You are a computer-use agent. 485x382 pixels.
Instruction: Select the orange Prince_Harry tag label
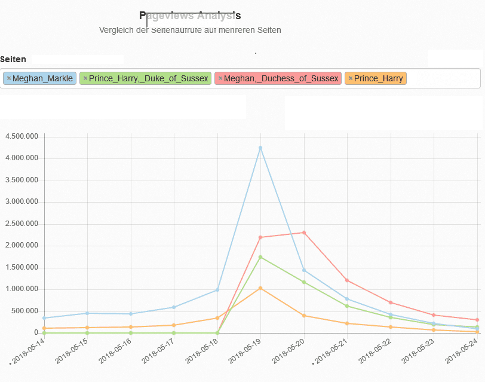coord(379,79)
